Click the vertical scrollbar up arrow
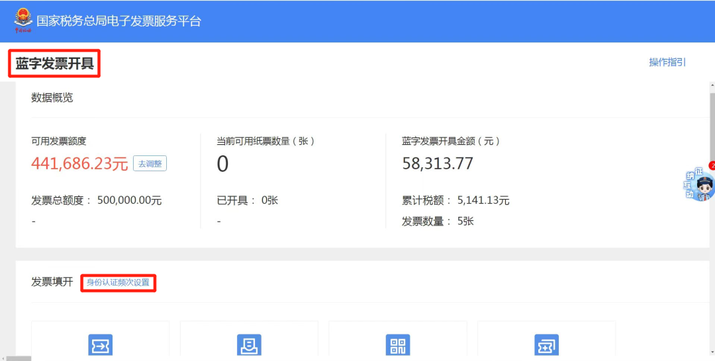The image size is (715, 361). click(712, 85)
